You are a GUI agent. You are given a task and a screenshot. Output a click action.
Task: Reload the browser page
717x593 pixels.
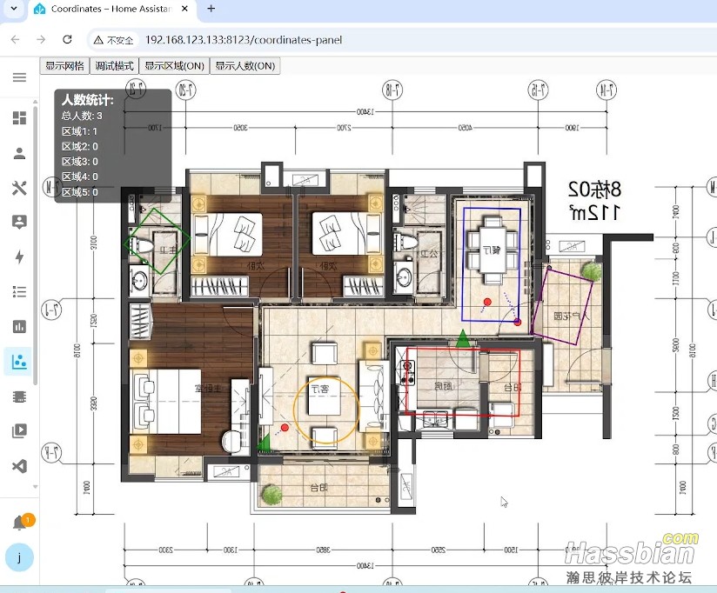click(x=67, y=40)
